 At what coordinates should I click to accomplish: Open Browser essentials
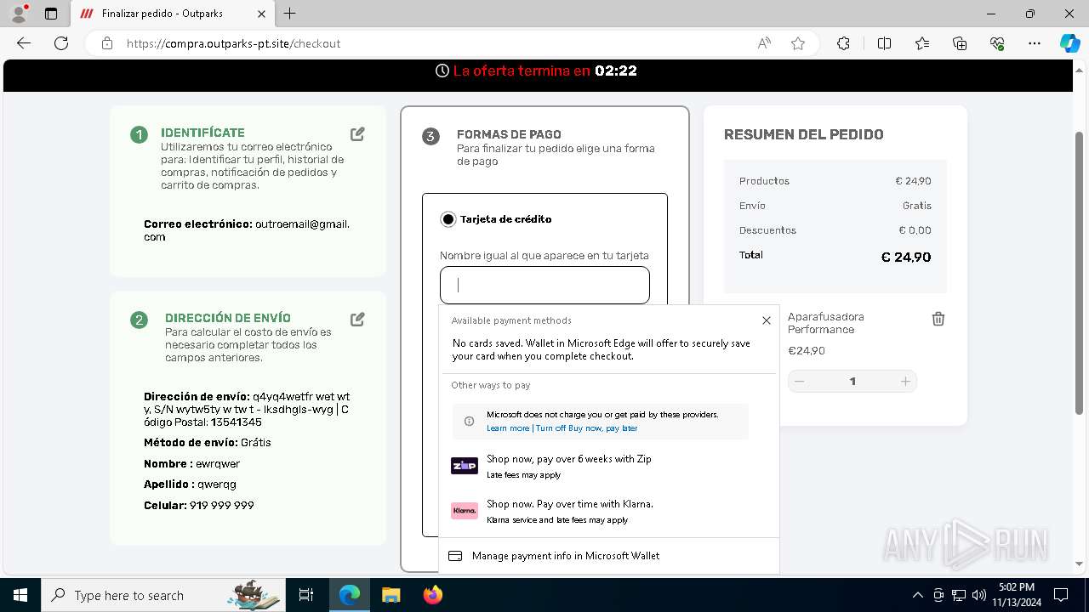(x=997, y=43)
